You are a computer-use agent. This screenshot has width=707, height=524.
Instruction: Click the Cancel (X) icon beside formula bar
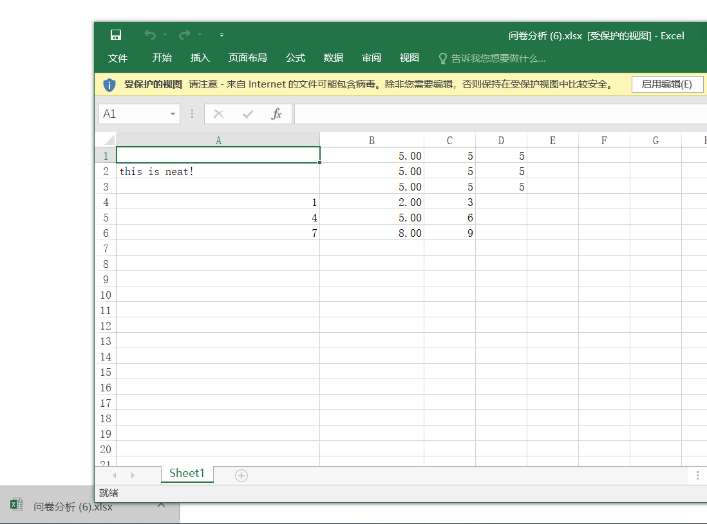[x=219, y=113]
